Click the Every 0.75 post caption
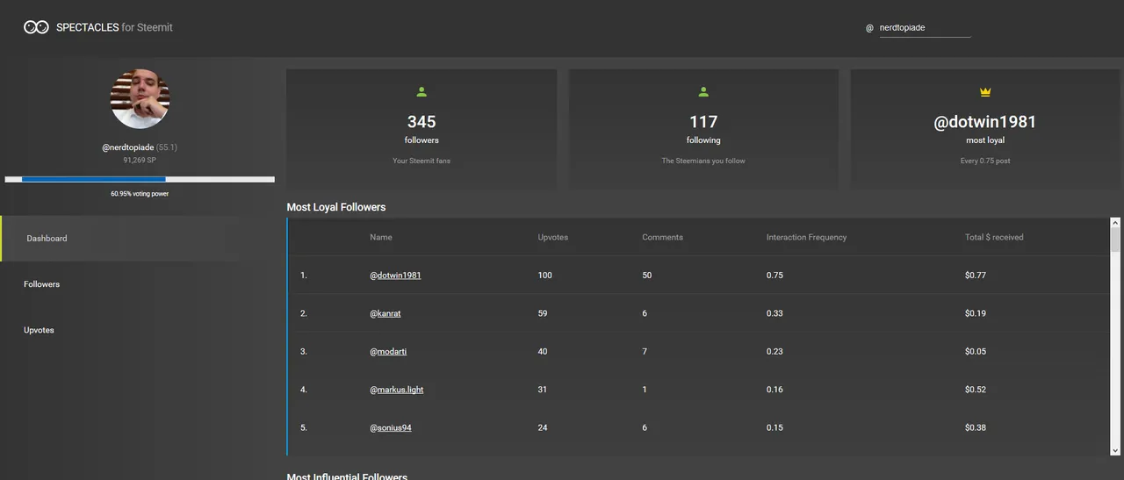Screen dimensions: 1124x480 point(985,161)
